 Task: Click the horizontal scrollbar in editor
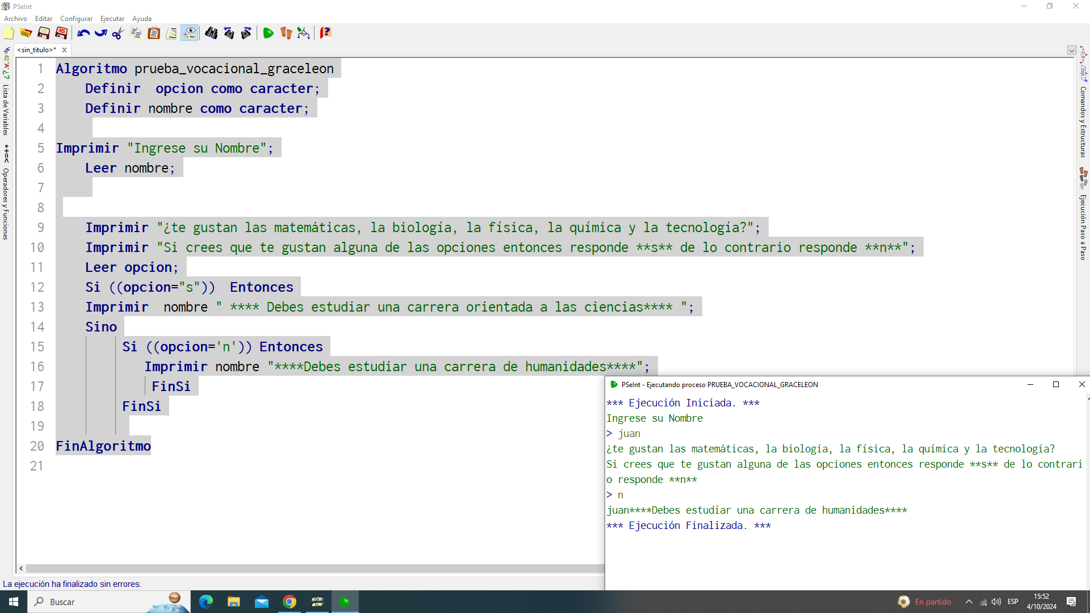point(312,568)
